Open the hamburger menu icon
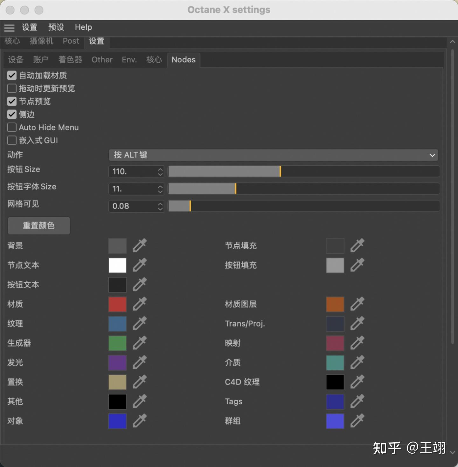Viewport: 458px width, 467px height. [9, 28]
